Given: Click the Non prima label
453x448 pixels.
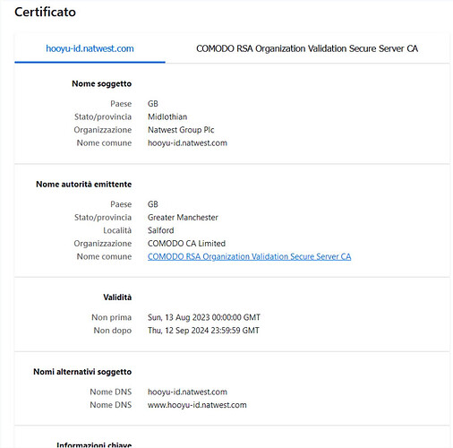Looking at the screenshot, I should pos(111,317).
